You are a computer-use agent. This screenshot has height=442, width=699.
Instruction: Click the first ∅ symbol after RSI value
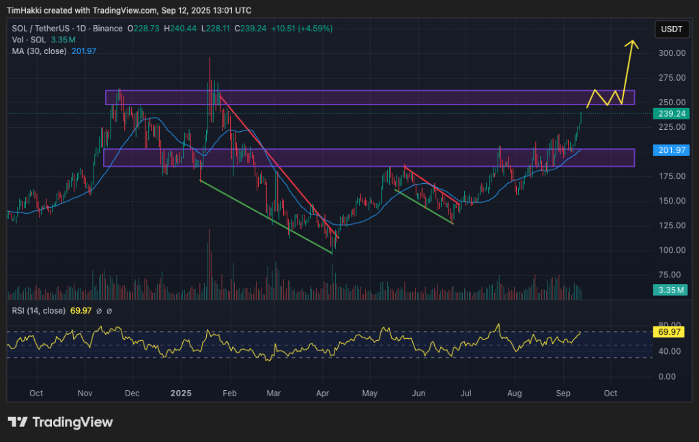pyautogui.click(x=100, y=311)
